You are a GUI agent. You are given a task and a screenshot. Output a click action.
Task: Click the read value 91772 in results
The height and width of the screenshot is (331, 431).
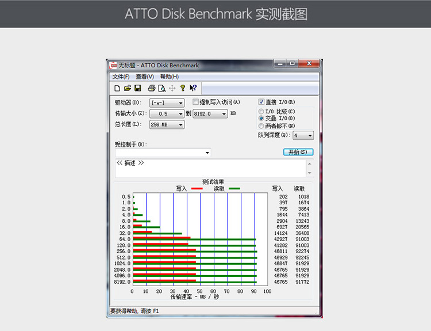click(x=302, y=282)
